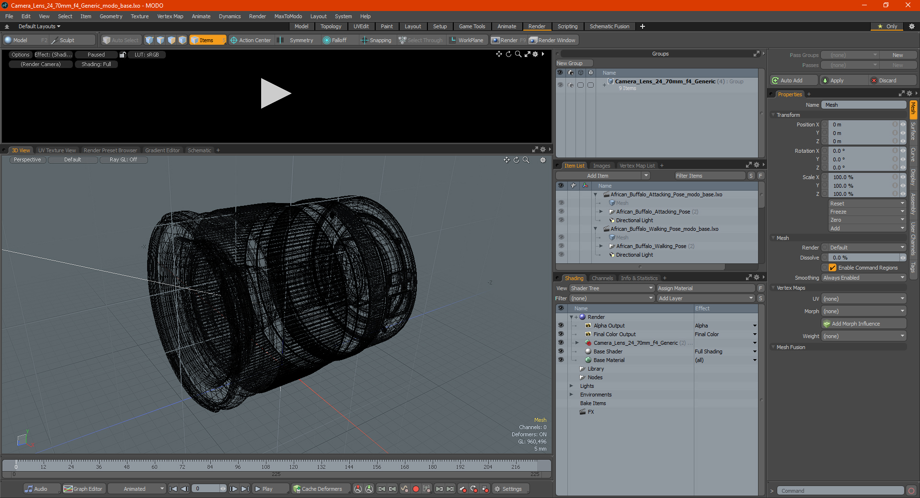Click the Play button in timeline

(270, 489)
